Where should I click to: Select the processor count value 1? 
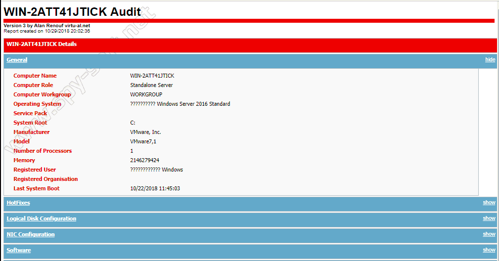pyautogui.click(x=132, y=151)
